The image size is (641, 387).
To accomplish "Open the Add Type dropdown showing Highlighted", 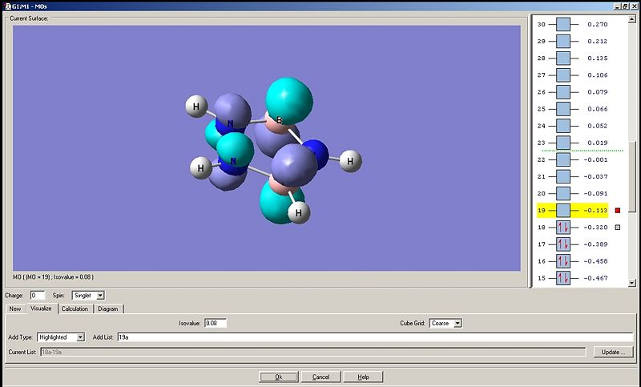I will pyautogui.click(x=81, y=337).
